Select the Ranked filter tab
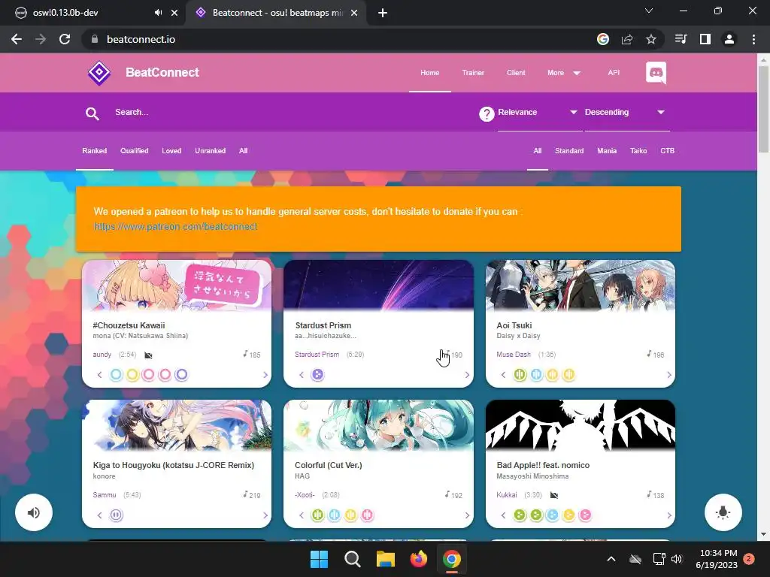The height and width of the screenshot is (577, 770). click(x=94, y=150)
